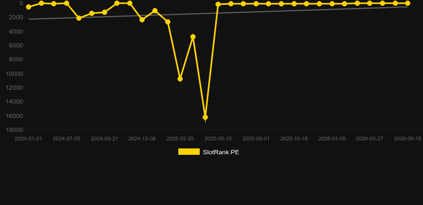Select the data point near rank 10000

(x=180, y=79)
